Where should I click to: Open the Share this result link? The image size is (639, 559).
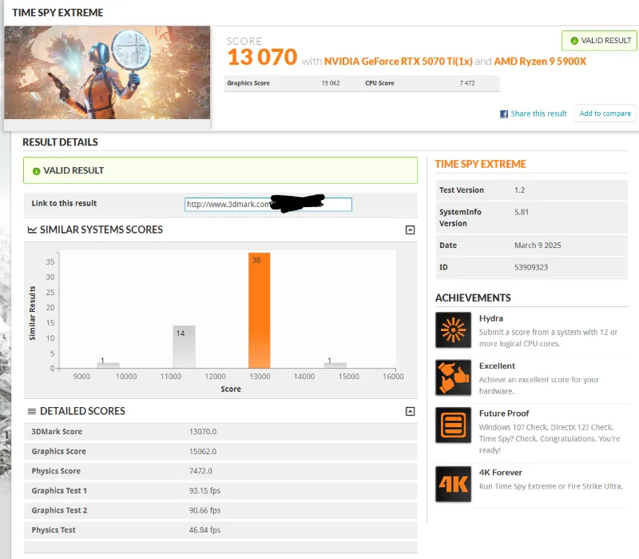click(x=538, y=114)
